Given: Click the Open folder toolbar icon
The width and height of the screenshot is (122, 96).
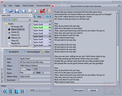Looking at the screenshot, I should click(x=11, y=11).
